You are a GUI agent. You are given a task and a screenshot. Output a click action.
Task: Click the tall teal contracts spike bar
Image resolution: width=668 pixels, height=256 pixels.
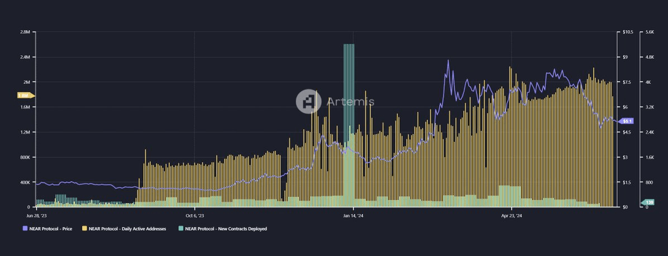click(349, 125)
